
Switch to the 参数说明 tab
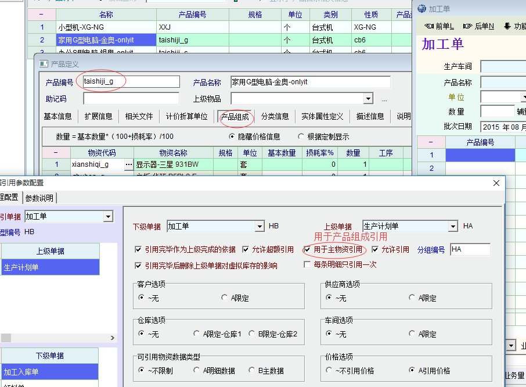pyautogui.click(x=39, y=198)
